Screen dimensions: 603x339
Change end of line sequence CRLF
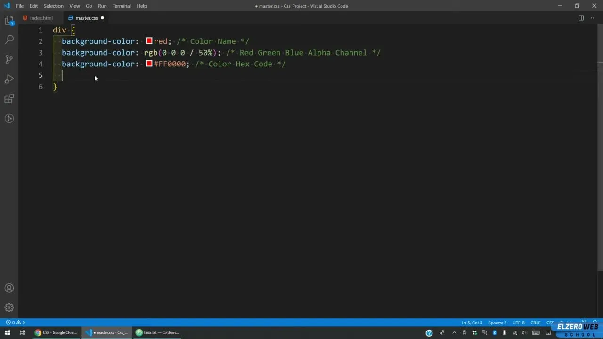pyautogui.click(x=536, y=323)
